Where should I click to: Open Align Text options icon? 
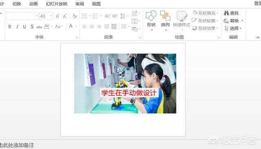[136, 21]
